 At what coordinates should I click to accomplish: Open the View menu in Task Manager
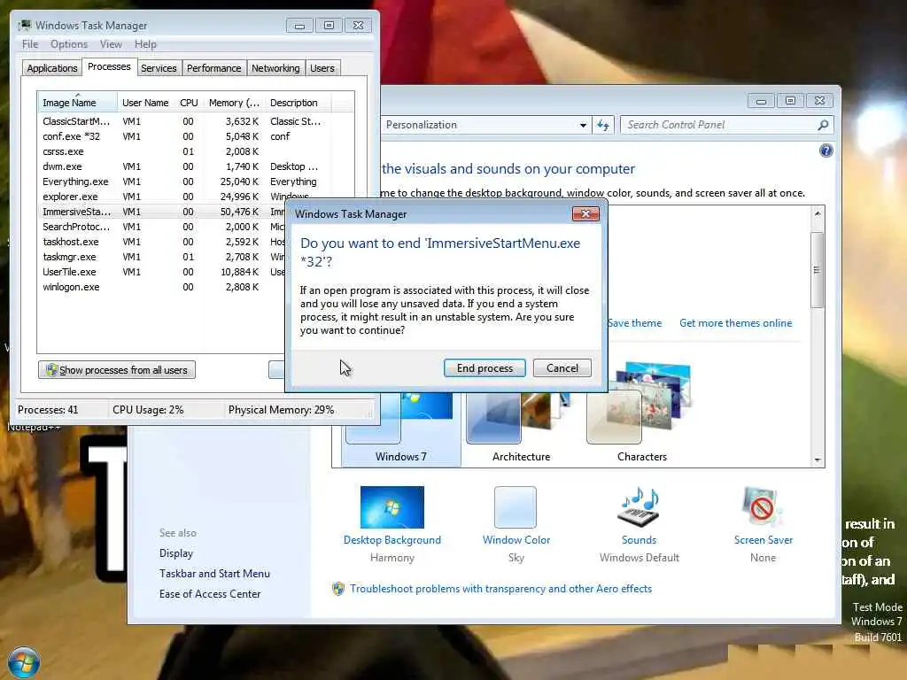click(111, 44)
